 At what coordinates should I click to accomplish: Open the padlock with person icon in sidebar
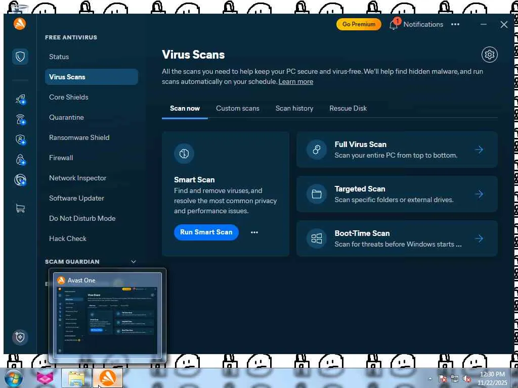20,160
